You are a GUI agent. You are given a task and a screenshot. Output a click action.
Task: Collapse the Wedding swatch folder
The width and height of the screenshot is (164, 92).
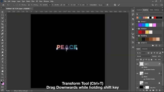tap(137, 36)
